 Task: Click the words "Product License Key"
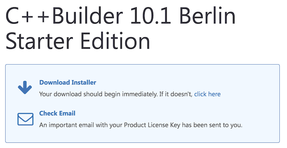(152, 125)
